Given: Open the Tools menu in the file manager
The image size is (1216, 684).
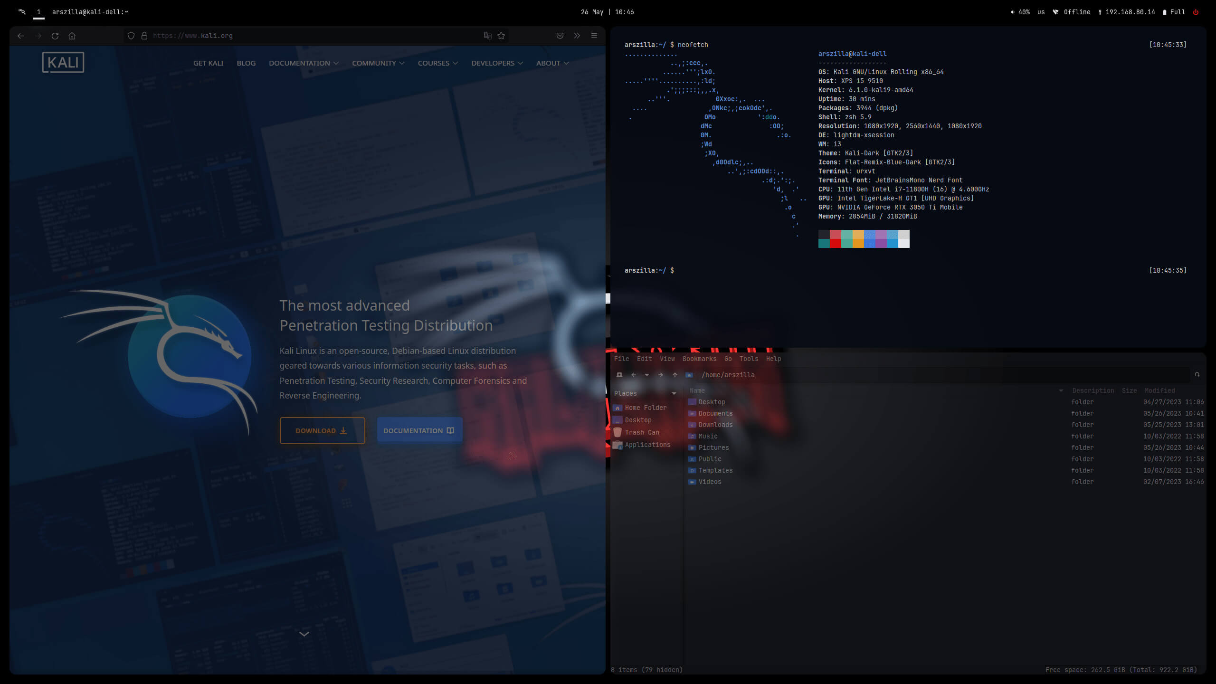Looking at the screenshot, I should coord(749,359).
